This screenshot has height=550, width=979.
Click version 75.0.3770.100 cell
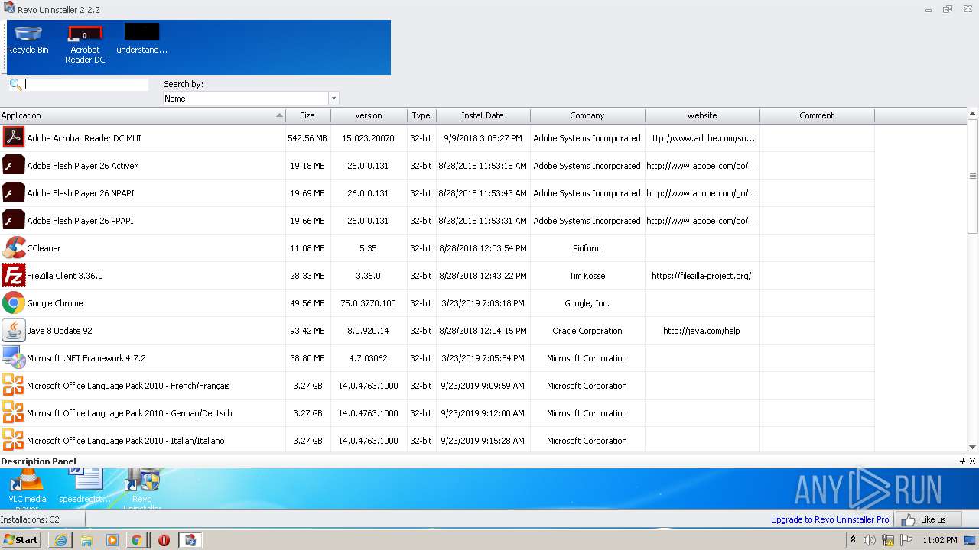tap(368, 303)
